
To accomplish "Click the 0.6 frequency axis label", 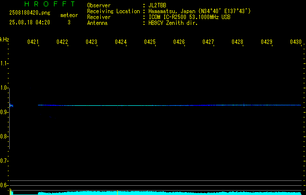I will click(4, 185).
